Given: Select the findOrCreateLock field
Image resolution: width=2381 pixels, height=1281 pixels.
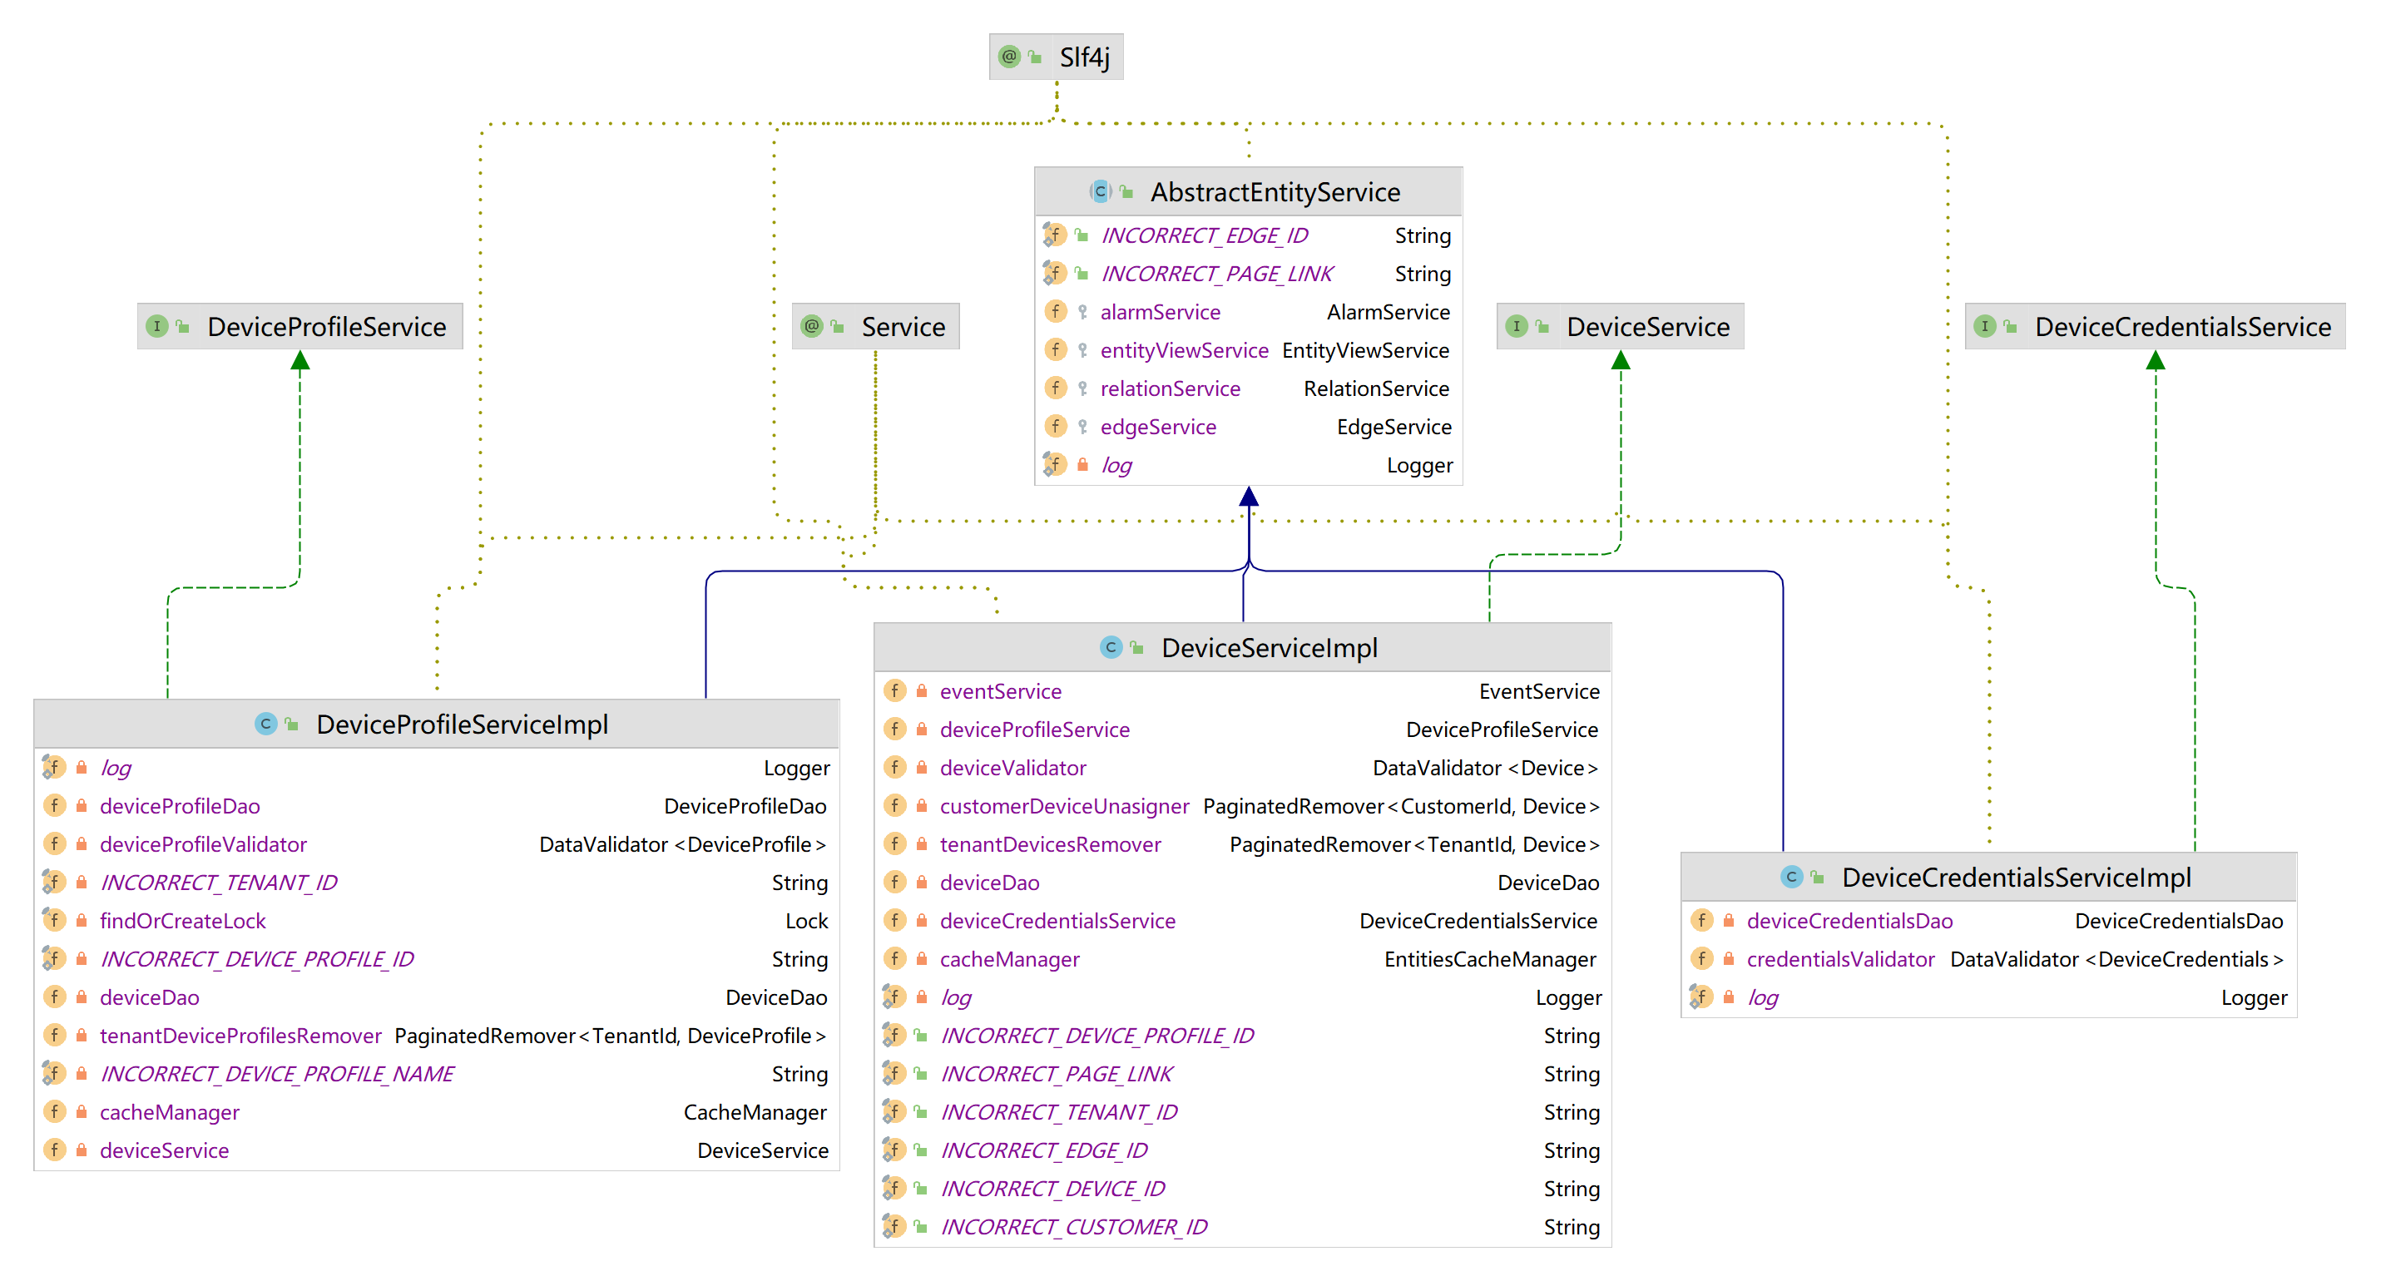Looking at the screenshot, I should 182,922.
